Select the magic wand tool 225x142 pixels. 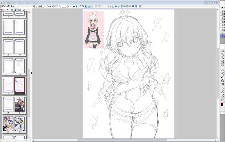[x=222, y=54]
